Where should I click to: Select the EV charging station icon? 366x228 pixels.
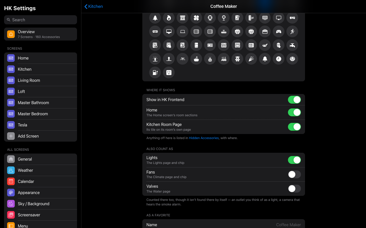155,72
